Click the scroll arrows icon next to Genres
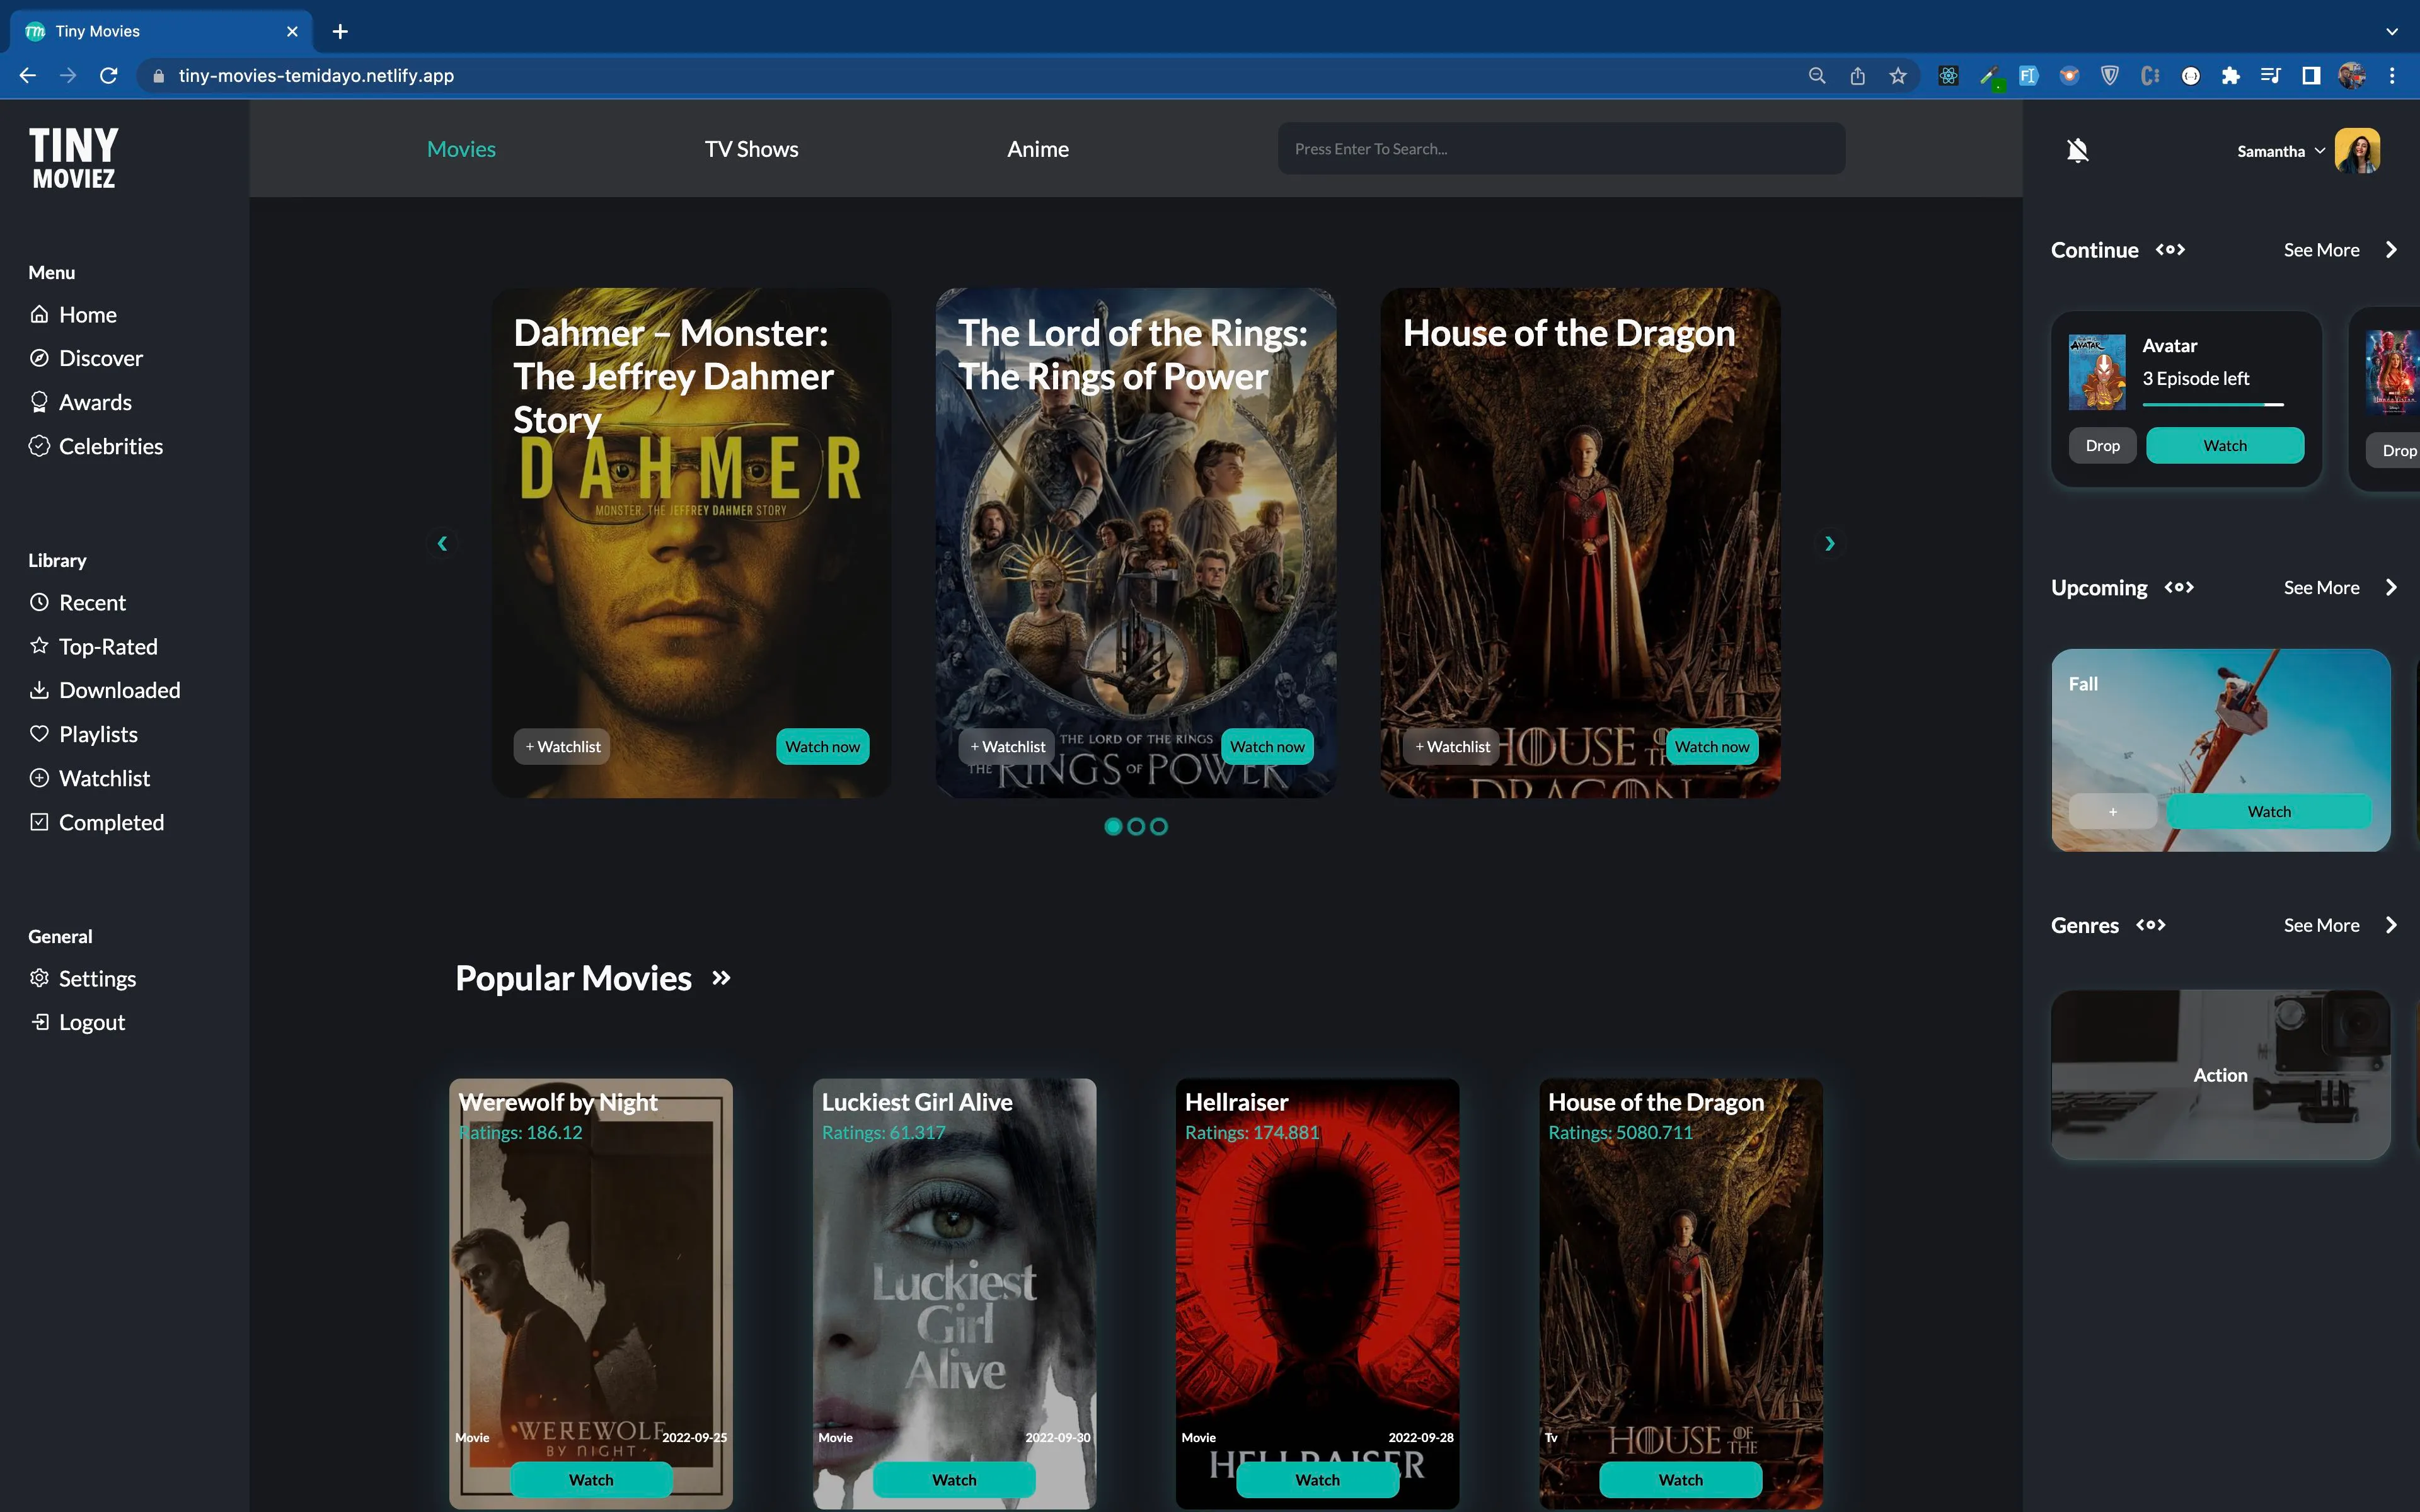 pyautogui.click(x=2151, y=925)
